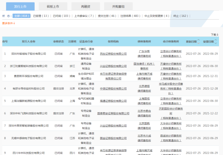223x155 pixels.
Task: Click the 受理日期 column header label
Action: click(209, 42)
